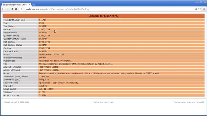Open a new browser tab
The height and width of the screenshot is (116, 207).
click(x=34, y=5)
